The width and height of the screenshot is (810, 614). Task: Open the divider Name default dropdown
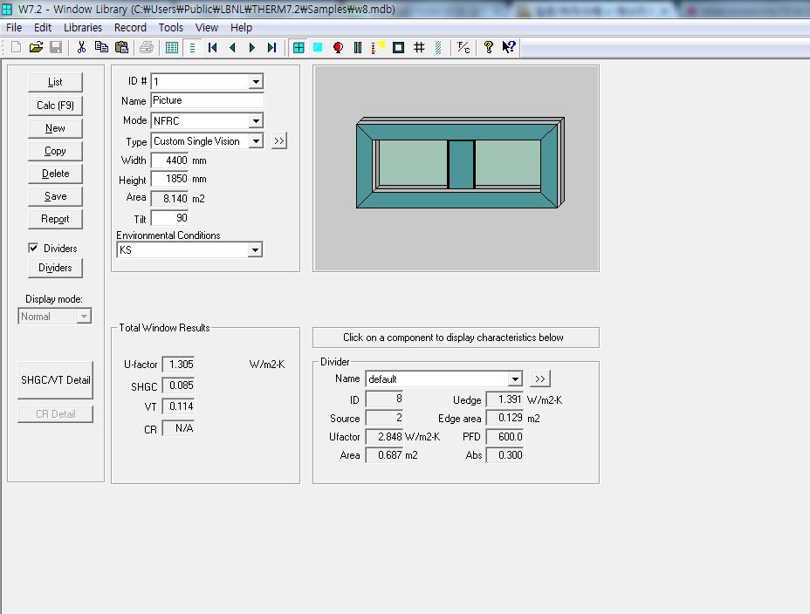click(x=515, y=379)
